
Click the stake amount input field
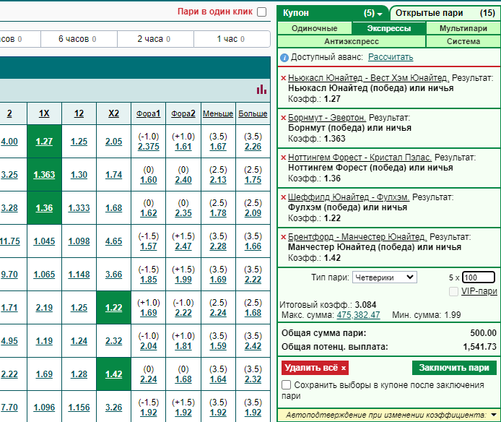[479, 277]
